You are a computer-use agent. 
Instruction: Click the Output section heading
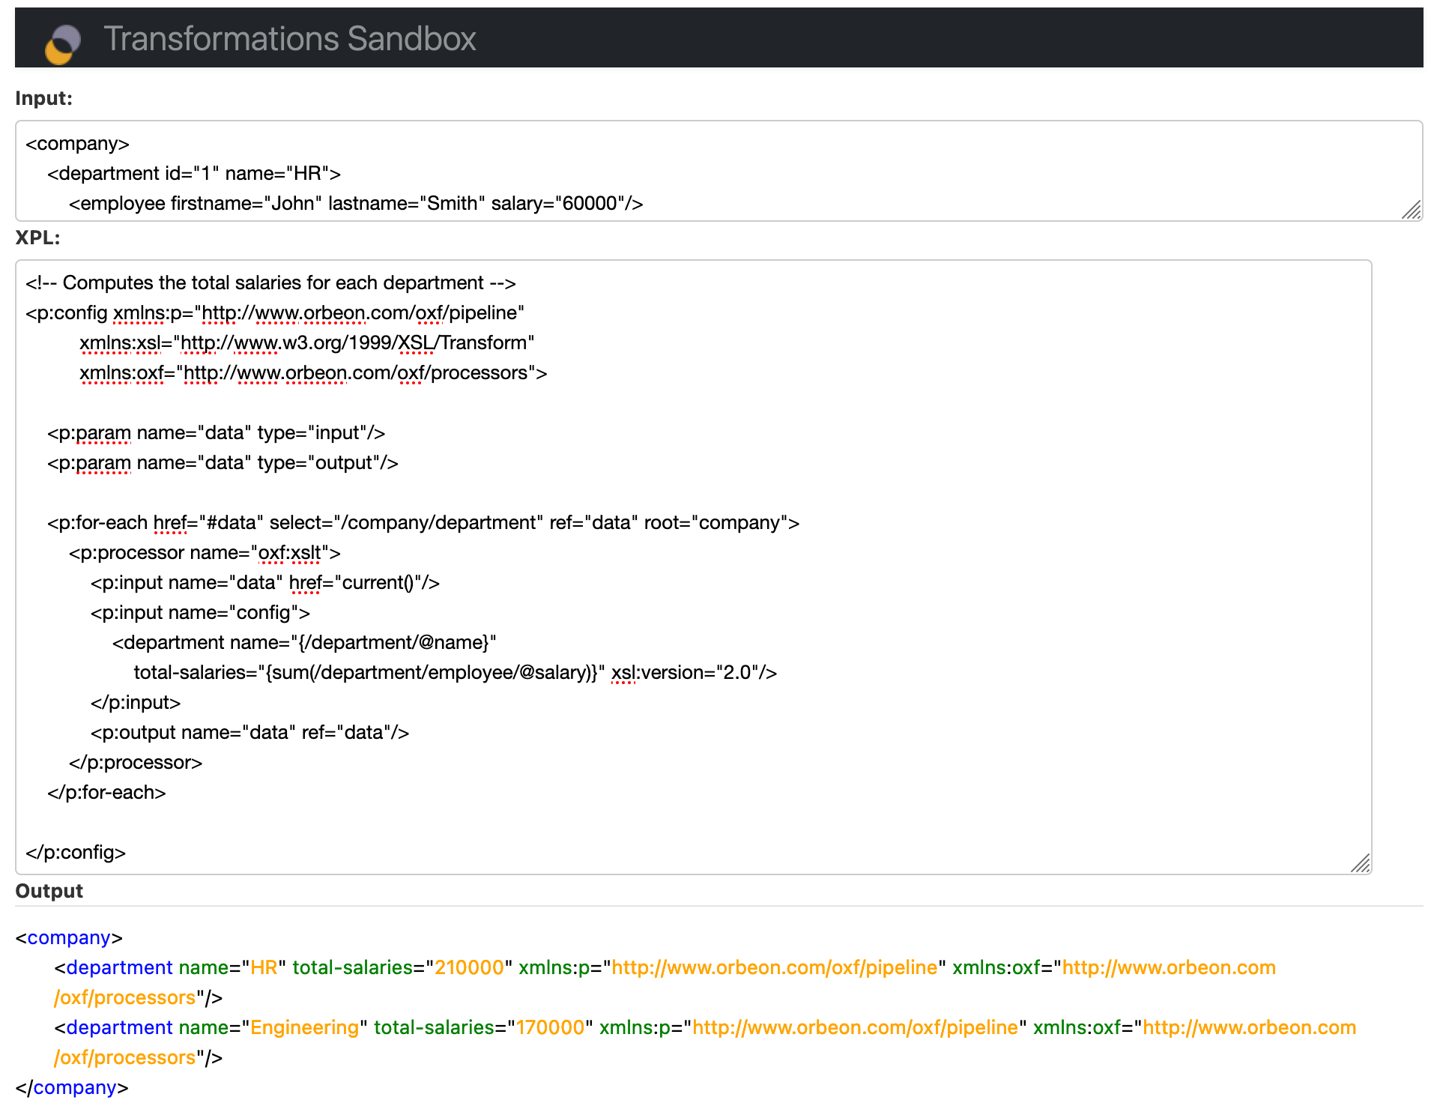pos(49,891)
